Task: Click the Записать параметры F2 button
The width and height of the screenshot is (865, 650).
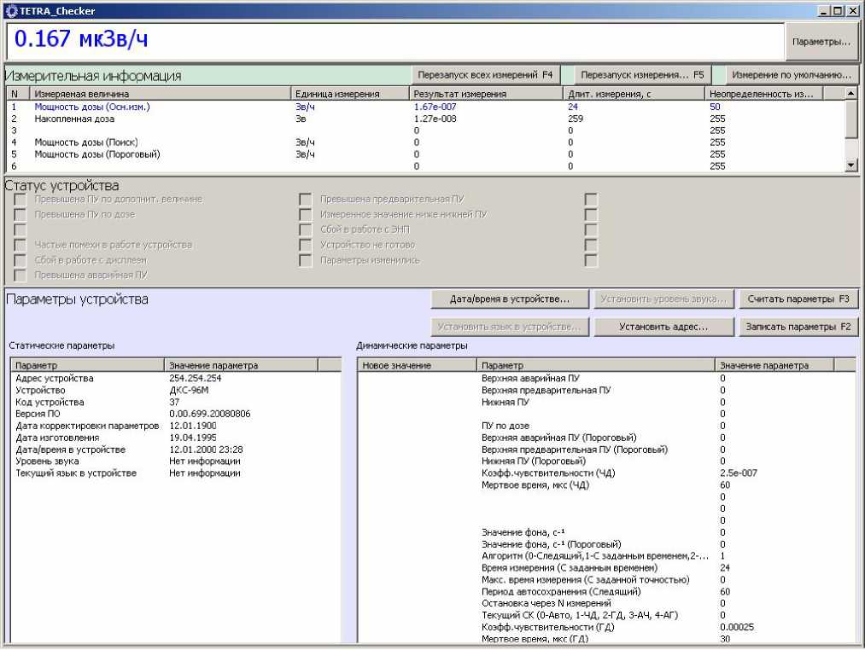Action: point(798,327)
